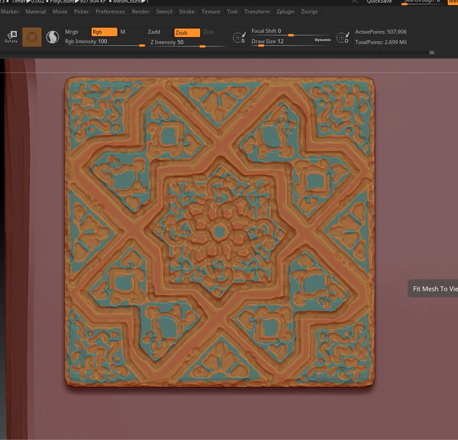Select the orange sphere draw-mode icon
The image size is (458, 440).
click(x=32, y=37)
